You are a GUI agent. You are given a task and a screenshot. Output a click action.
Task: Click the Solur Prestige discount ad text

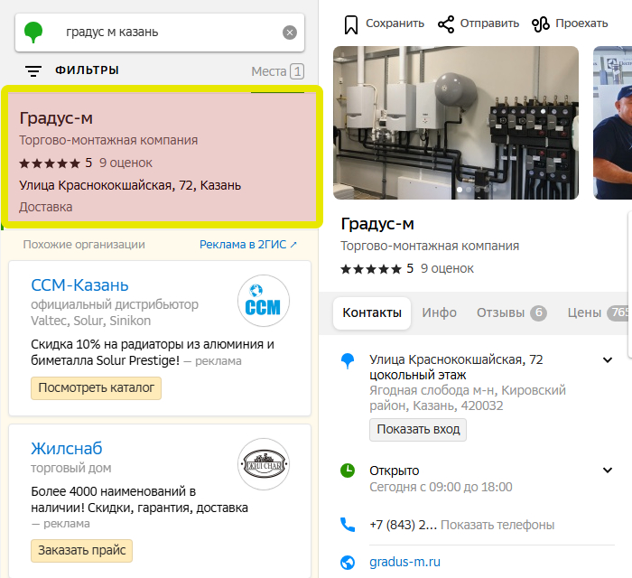point(153,352)
